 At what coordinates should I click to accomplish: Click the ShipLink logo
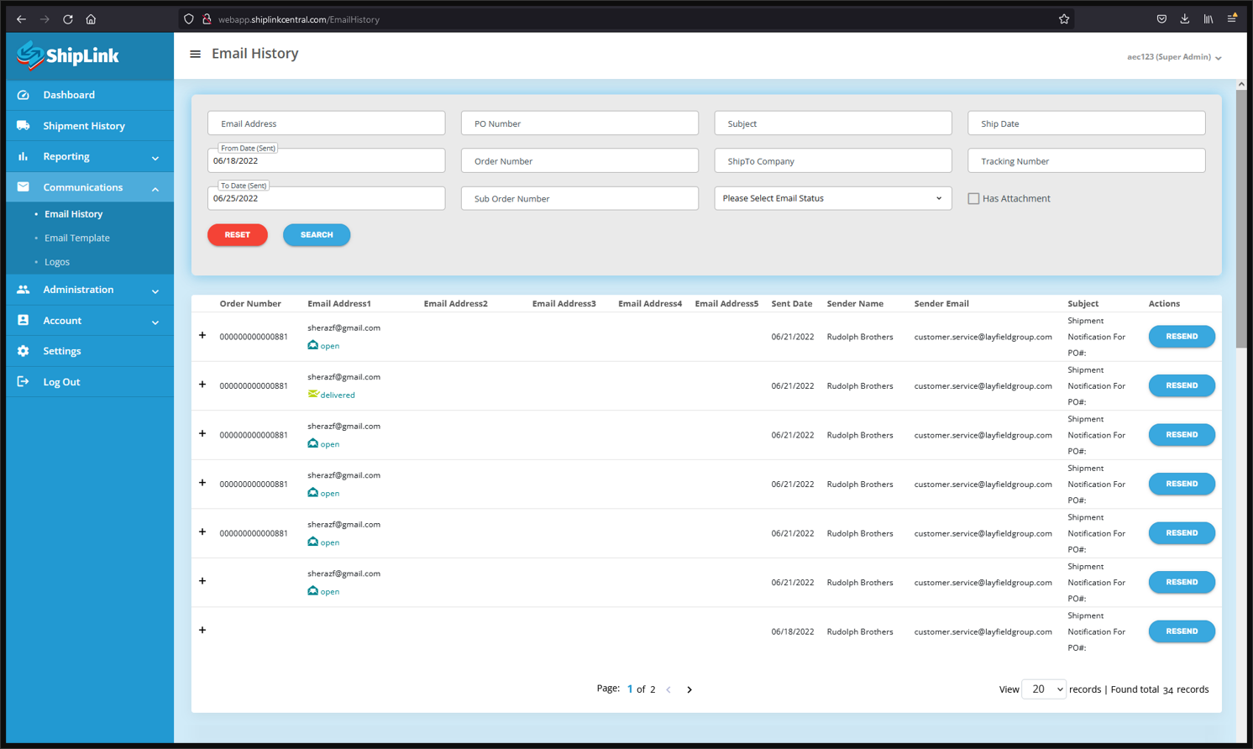click(x=68, y=56)
